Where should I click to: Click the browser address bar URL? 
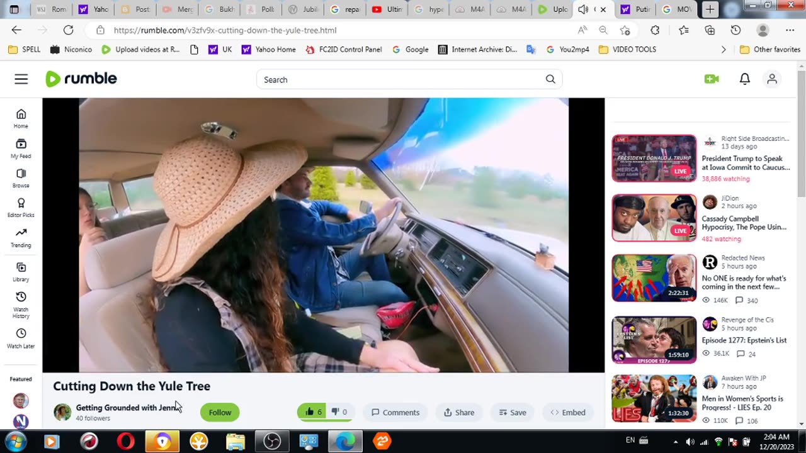[x=225, y=30]
